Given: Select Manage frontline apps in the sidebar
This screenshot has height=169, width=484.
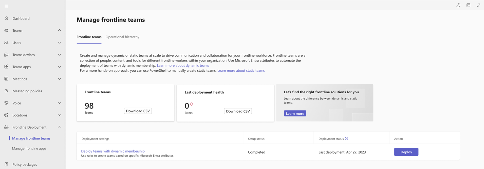Looking at the screenshot, I should 29,149.
